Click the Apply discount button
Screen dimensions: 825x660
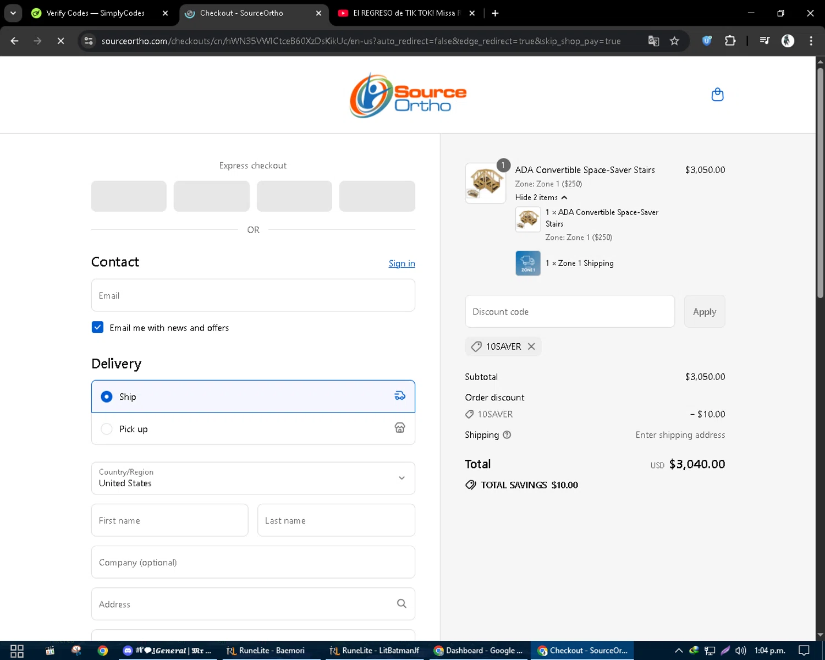point(705,311)
